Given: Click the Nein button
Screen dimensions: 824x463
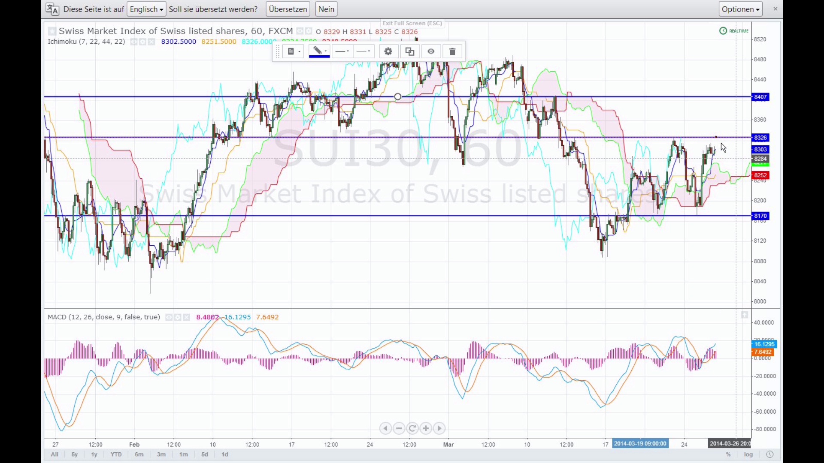Looking at the screenshot, I should [327, 9].
